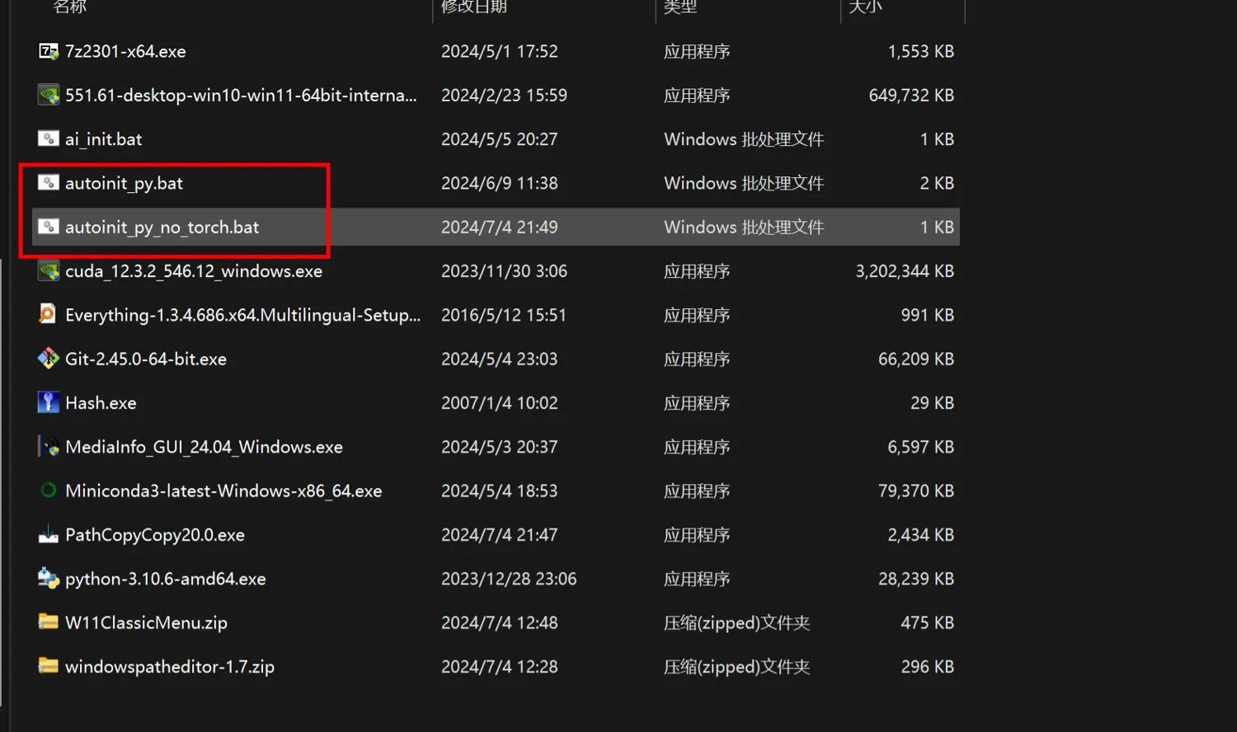
Task: Select file name cuda_12.3.2_546.12_windows.exe
Action: (194, 271)
